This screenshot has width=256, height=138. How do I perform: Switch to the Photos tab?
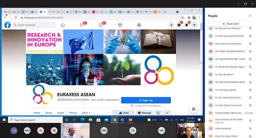tap(73, 113)
